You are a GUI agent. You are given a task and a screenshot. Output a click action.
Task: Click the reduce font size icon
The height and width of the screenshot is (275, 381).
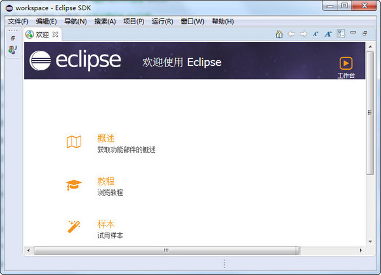(x=316, y=34)
